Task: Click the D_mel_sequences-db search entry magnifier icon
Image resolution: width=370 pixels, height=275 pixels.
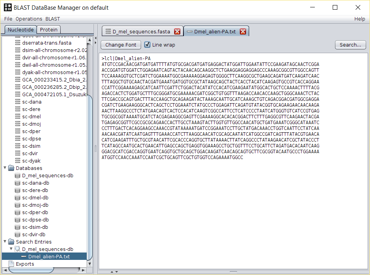Action: coord(17,249)
